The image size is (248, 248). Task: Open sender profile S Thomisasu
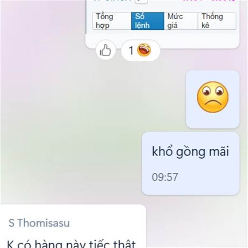39,223
